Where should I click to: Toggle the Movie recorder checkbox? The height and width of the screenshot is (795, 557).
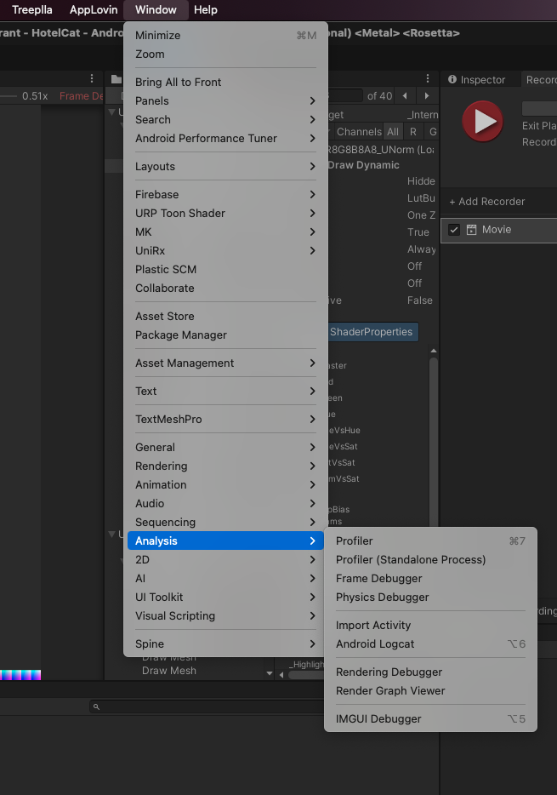click(x=454, y=230)
